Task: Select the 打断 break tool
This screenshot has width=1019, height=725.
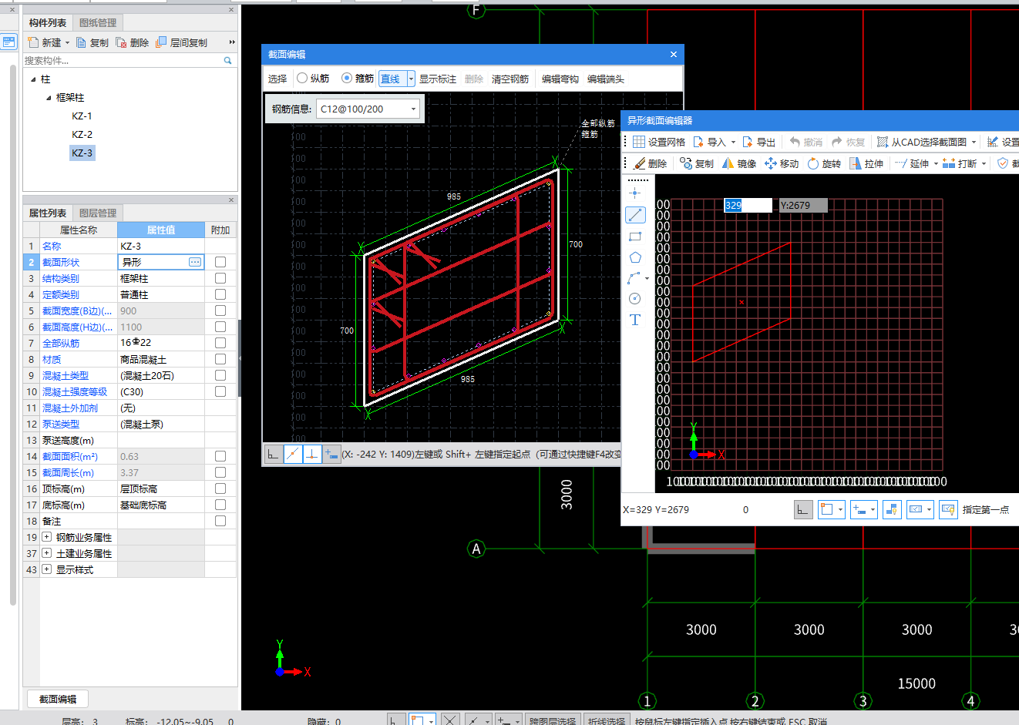Action: point(960,163)
